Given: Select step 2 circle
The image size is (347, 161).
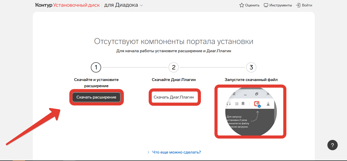Looking at the screenshot, I should (174, 68).
